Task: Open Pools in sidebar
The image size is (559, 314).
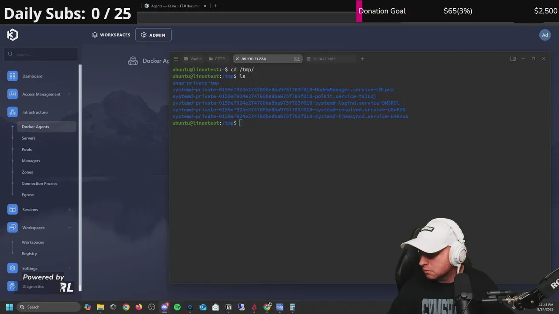Action: pyautogui.click(x=27, y=150)
